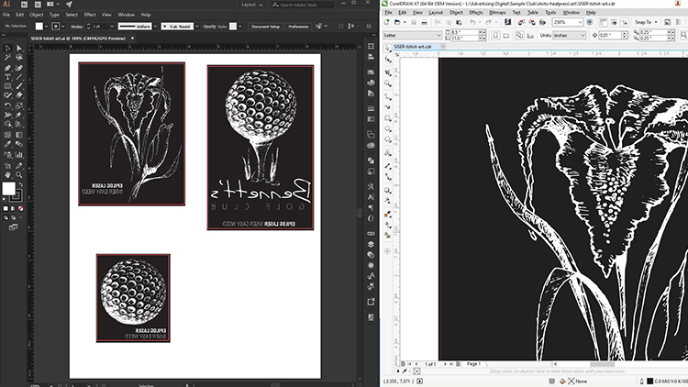688x387 pixels.
Task: Click the GPU rocket icon in Illustrator
Action: [70, 5]
